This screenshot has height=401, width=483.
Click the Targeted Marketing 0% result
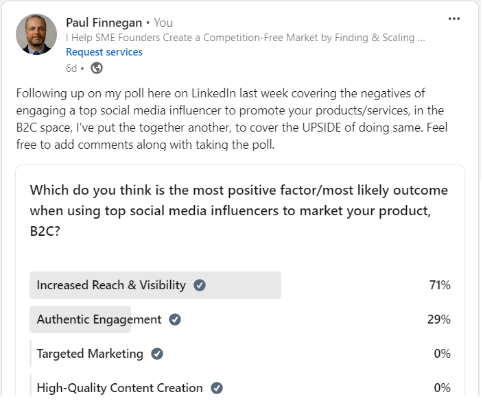[x=443, y=354]
